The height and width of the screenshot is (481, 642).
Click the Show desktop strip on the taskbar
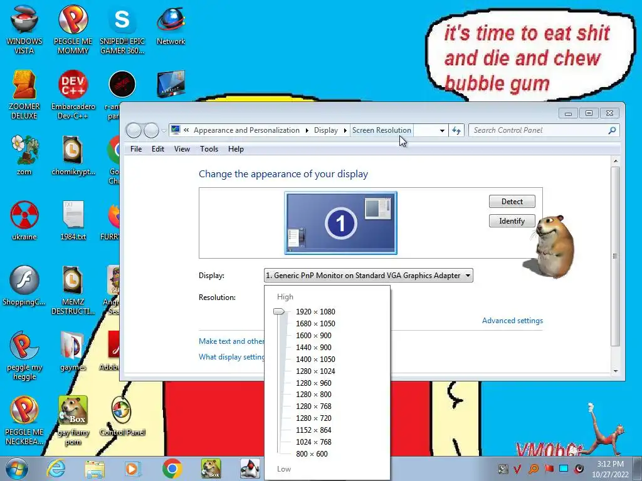click(638, 468)
